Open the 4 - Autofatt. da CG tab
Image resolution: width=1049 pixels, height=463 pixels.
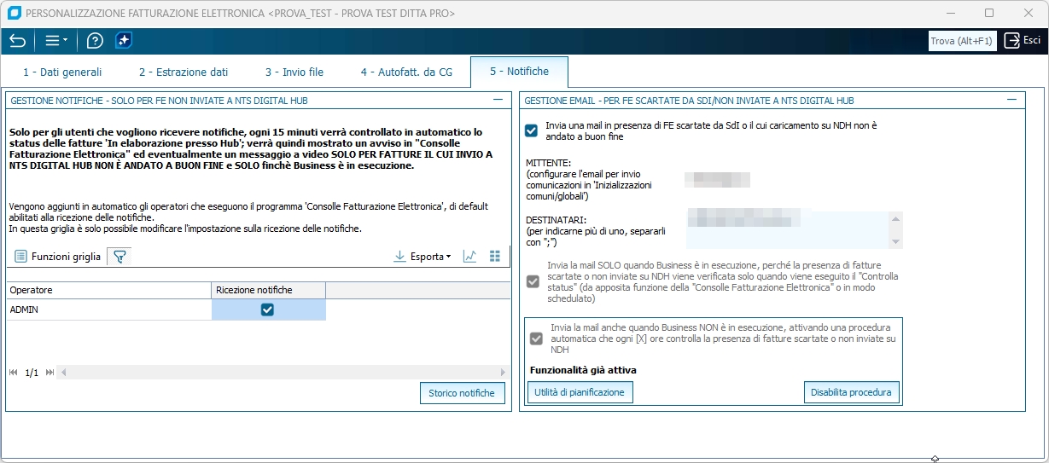click(406, 72)
